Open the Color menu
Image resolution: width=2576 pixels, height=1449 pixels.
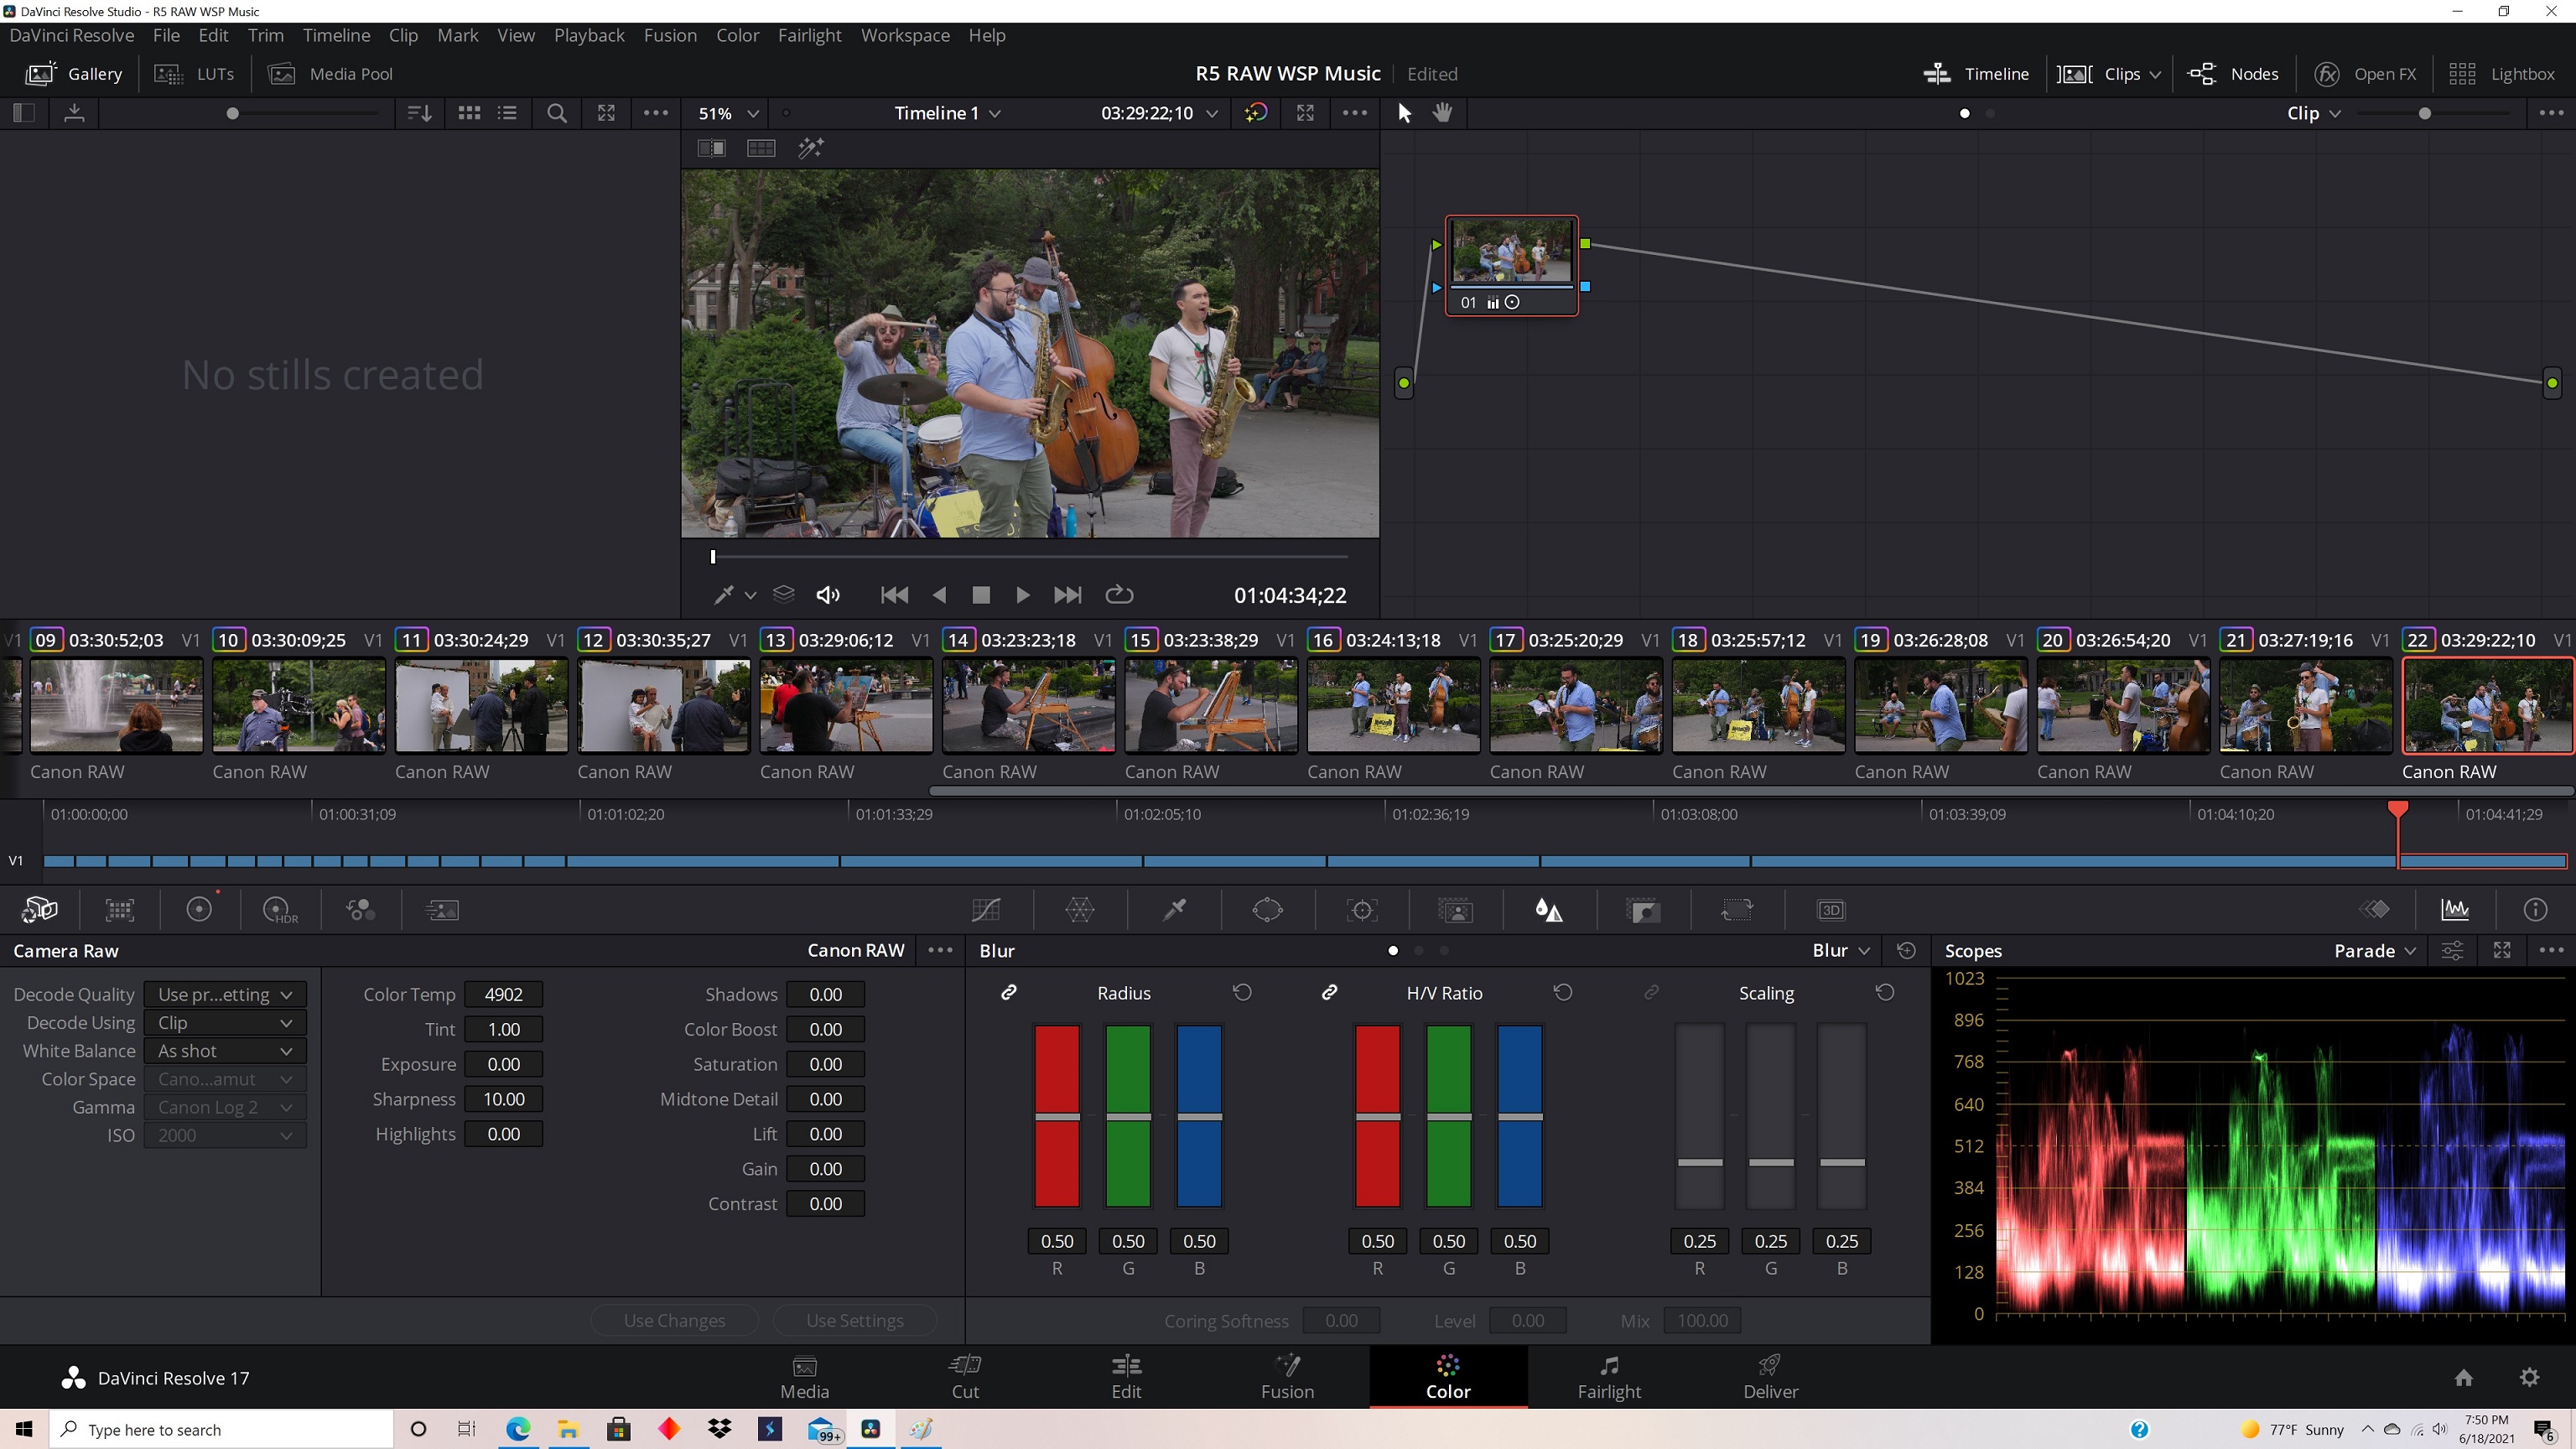click(737, 35)
